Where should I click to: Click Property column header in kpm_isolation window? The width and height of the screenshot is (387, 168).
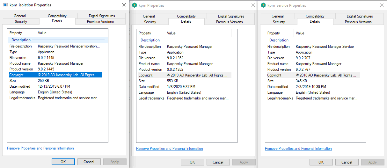pos(22,33)
